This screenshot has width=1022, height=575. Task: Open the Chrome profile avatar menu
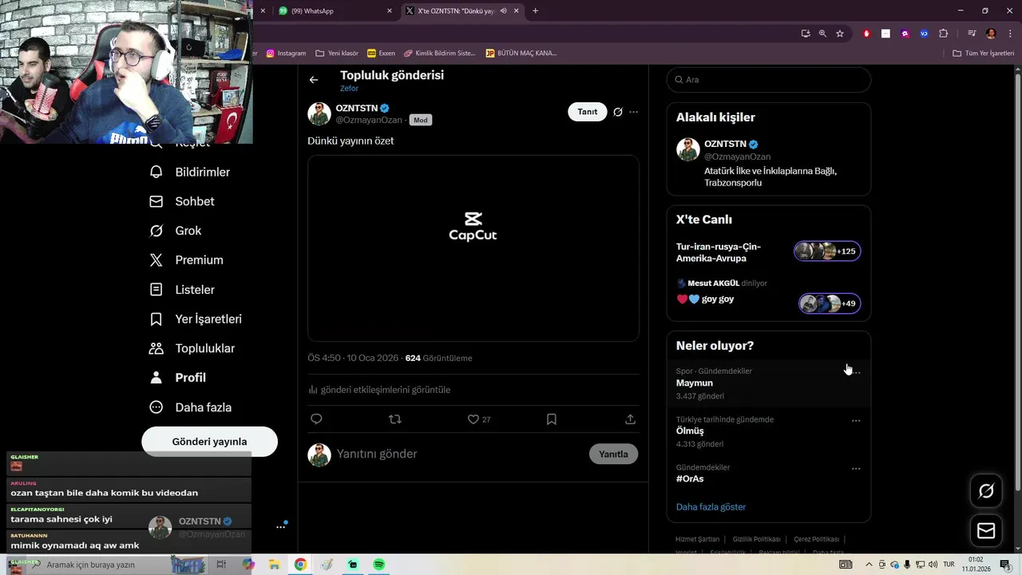click(x=991, y=34)
